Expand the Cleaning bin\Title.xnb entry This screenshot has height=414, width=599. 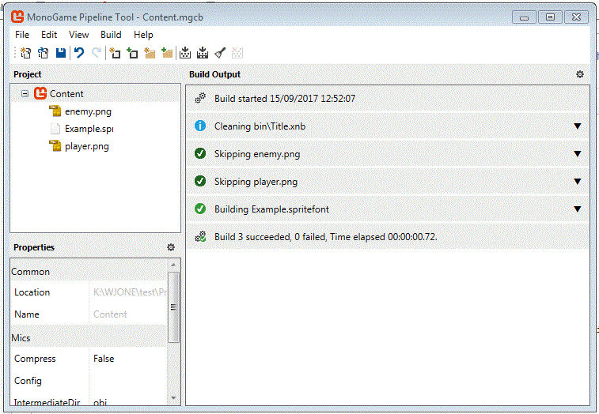click(x=577, y=126)
